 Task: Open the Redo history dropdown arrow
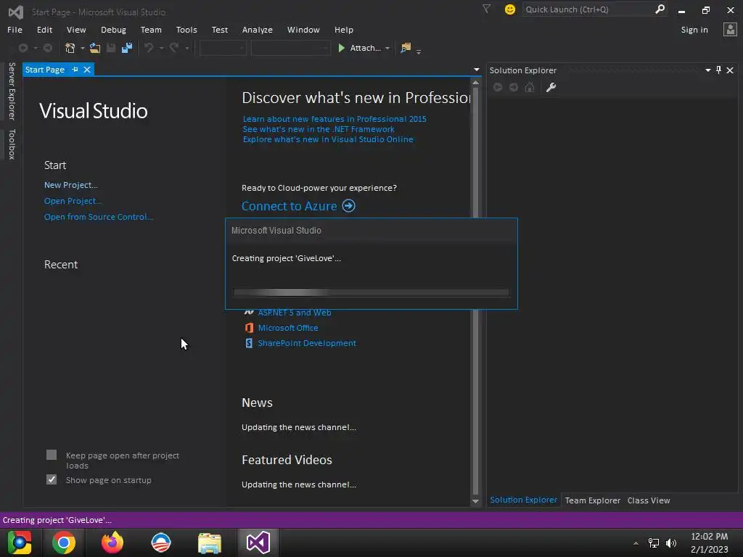[186, 49]
